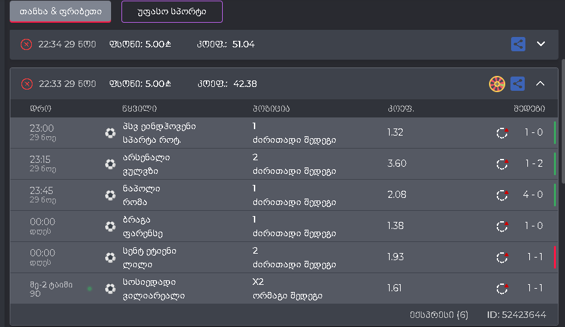The width and height of the screenshot is (565, 327).
Task: Click soccer ball icon for არსენალი match
Action: click(110, 163)
